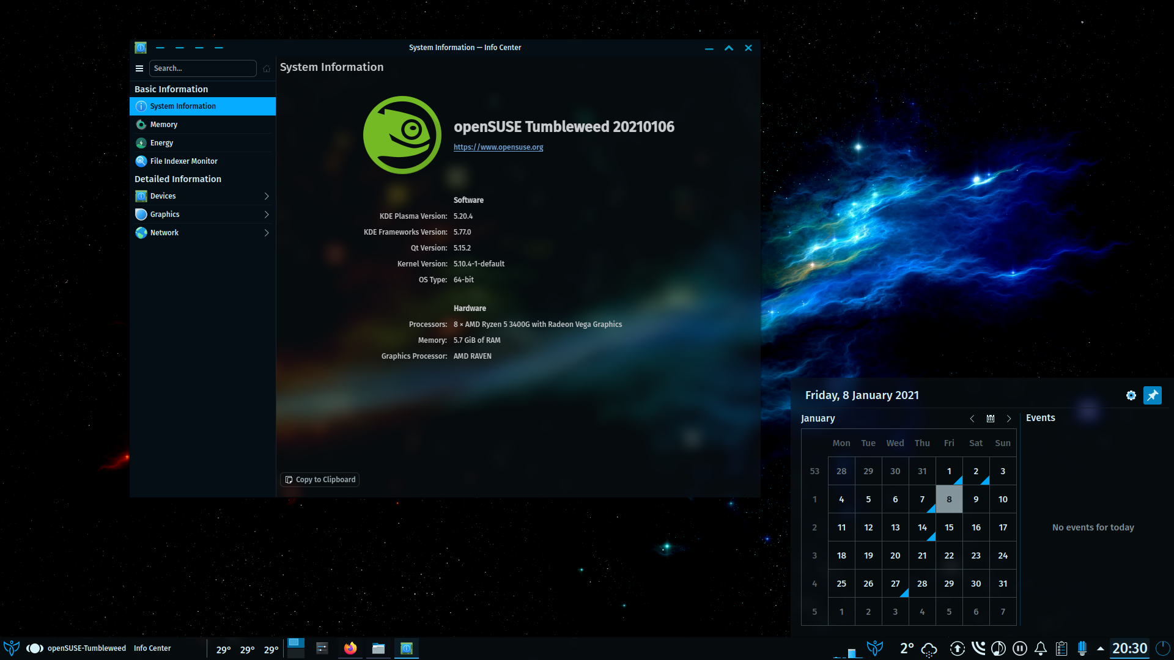The height and width of the screenshot is (660, 1174).
Task: Open File Indexer Monitor
Action: point(202,161)
